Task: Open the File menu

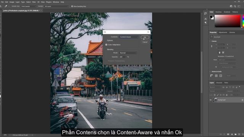Action: coord(2,2)
